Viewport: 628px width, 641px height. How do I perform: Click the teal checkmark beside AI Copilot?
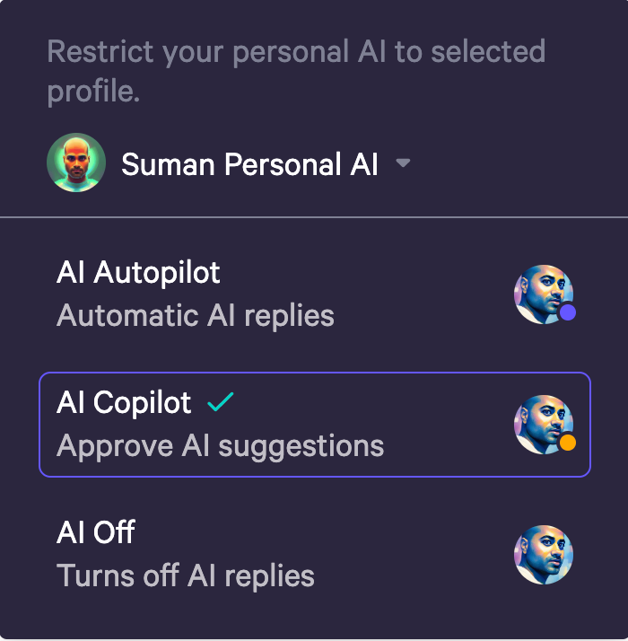pyautogui.click(x=220, y=403)
